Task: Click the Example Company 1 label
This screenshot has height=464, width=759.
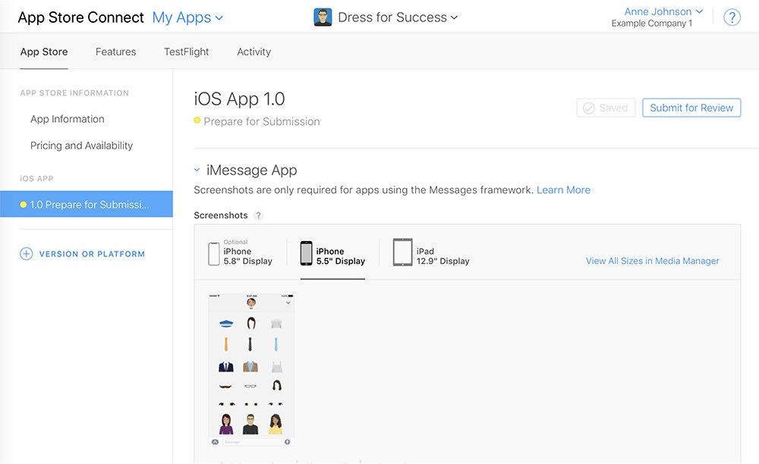Action: pyautogui.click(x=651, y=24)
